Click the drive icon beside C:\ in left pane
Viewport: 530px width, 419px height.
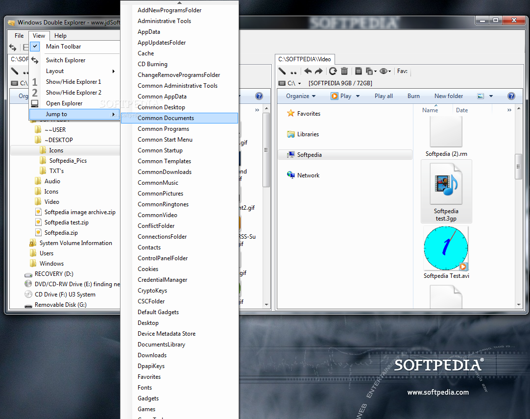coord(15,83)
